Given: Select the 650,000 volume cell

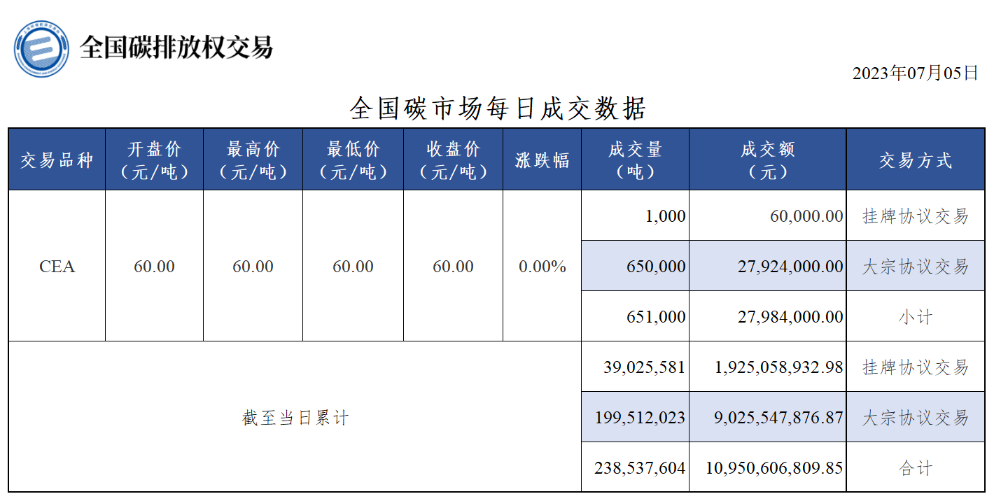Looking at the screenshot, I should point(636,267).
